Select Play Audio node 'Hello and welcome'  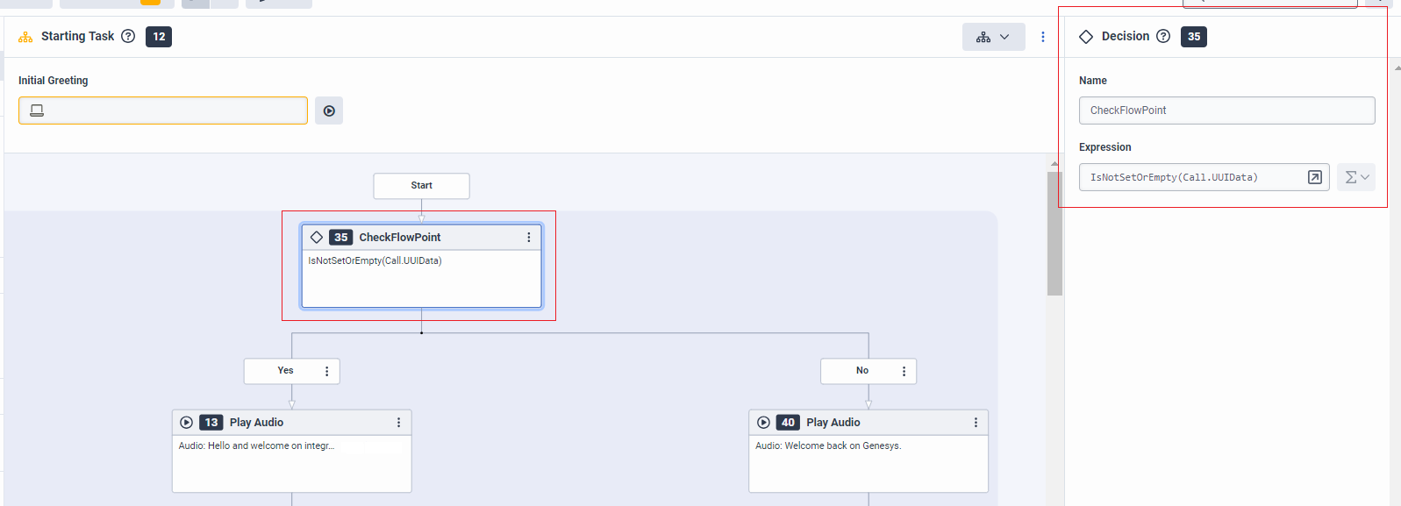(x=292, y=451)
